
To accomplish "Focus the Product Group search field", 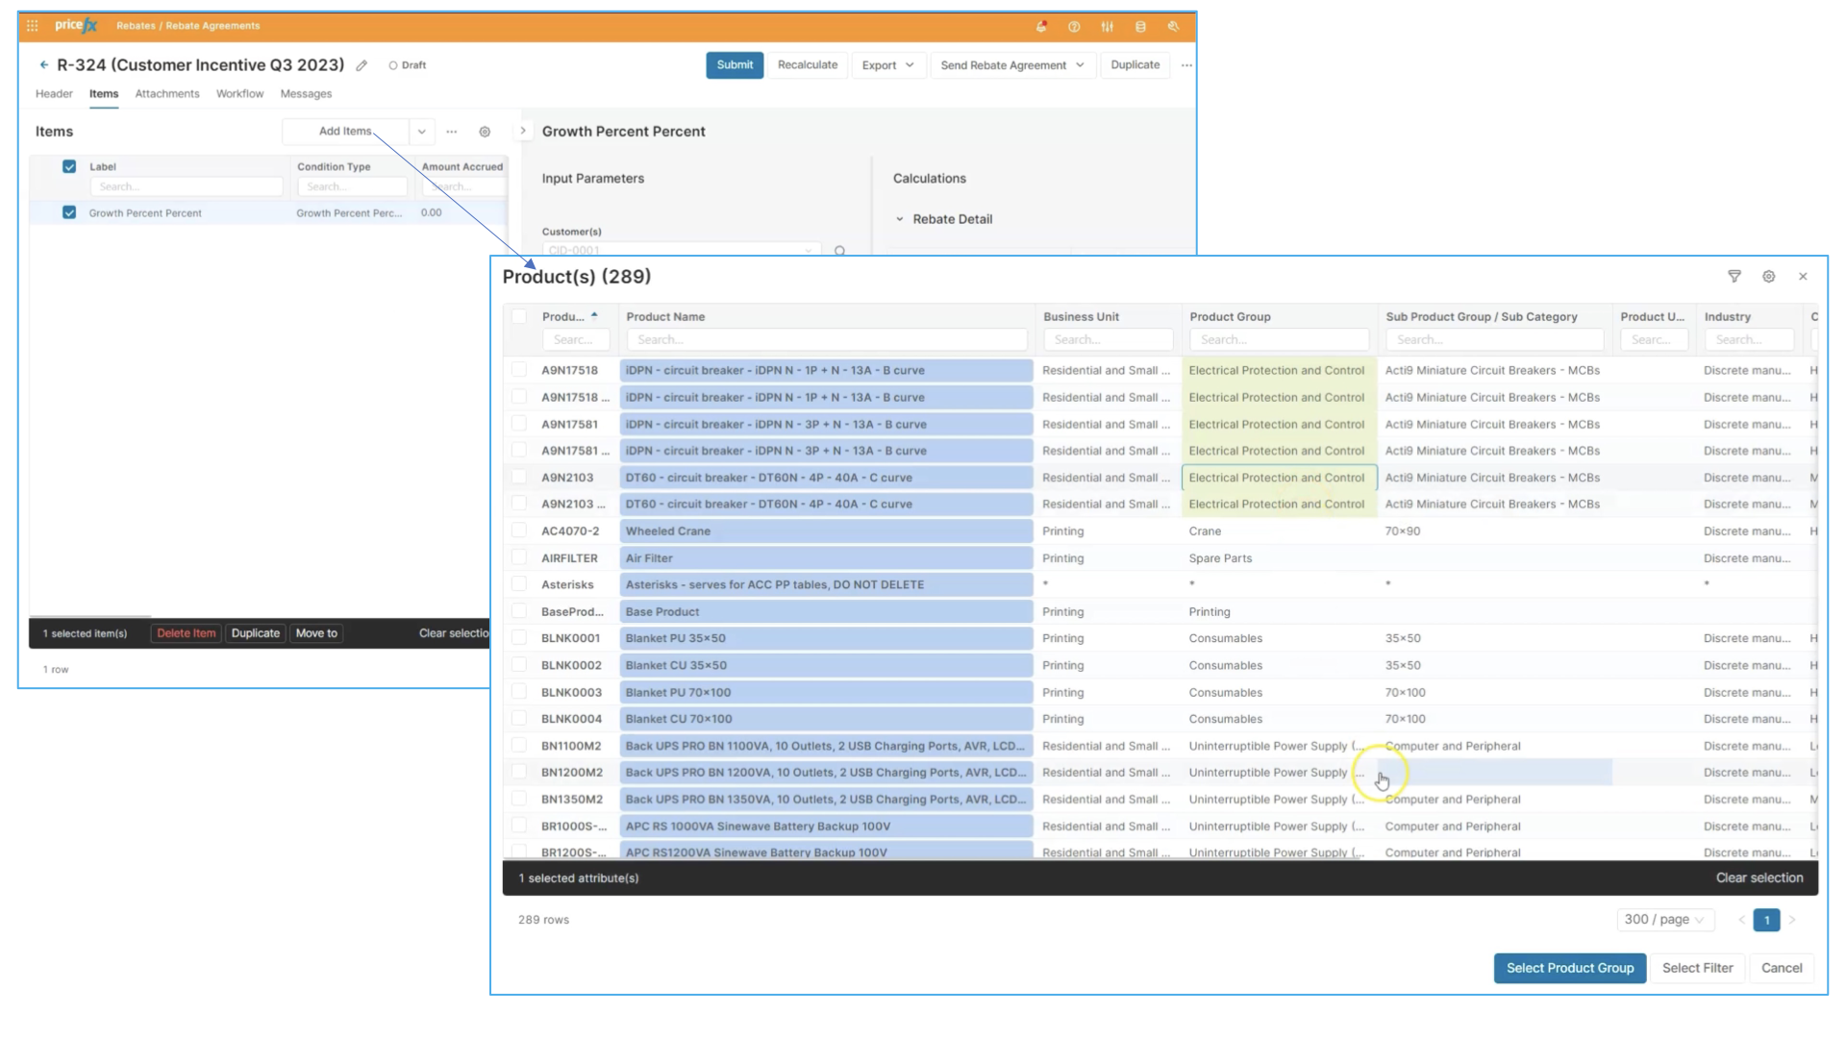I will tap(1279, 340).
